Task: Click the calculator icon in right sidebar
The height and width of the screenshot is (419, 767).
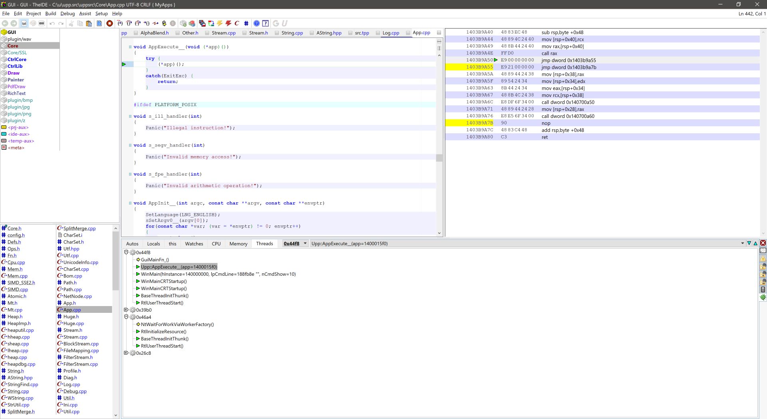Action: coord(763,290)
